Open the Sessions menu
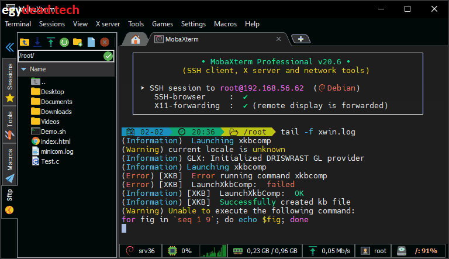 52,24
